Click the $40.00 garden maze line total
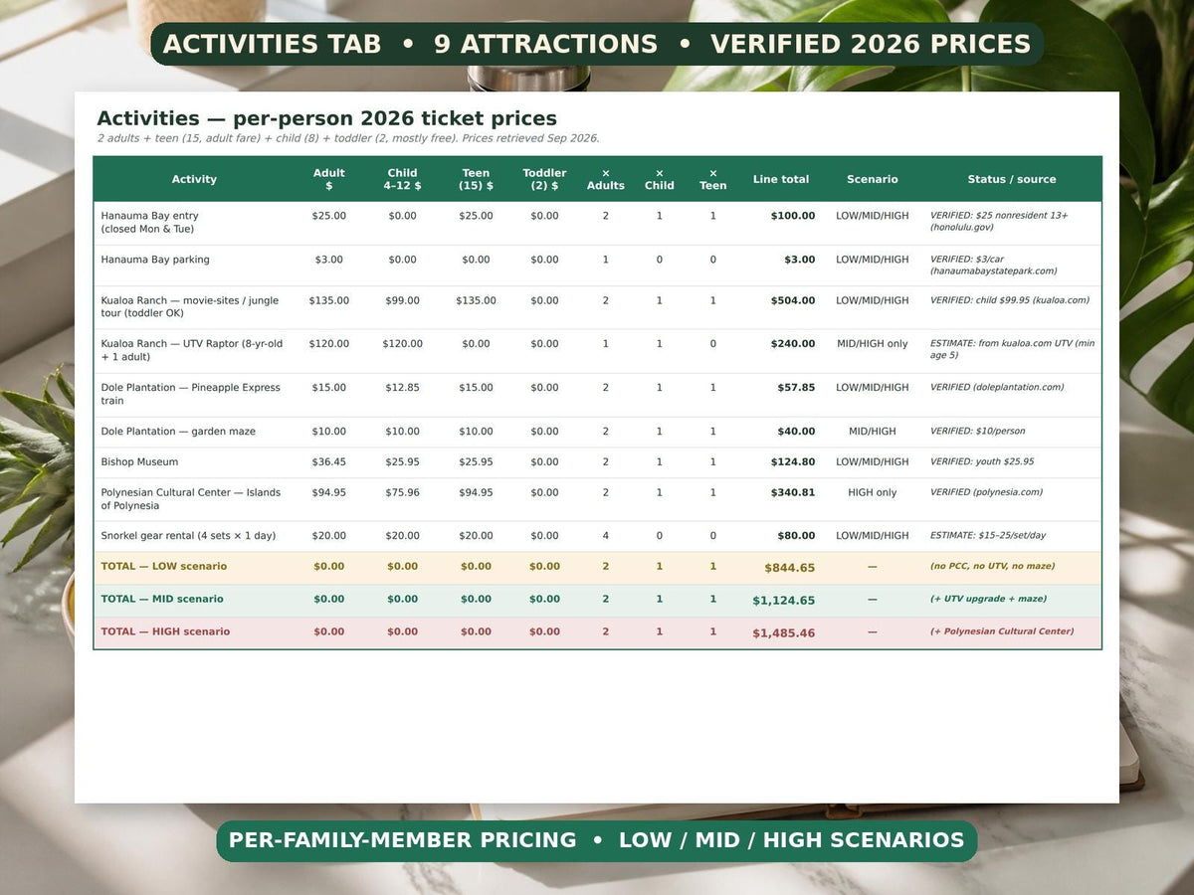Image resolution: width=1194 pixels, height=895 pixels. tap(796, 432)
